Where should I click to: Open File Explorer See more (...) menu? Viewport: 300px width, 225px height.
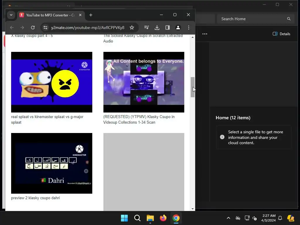pos(205,34)
